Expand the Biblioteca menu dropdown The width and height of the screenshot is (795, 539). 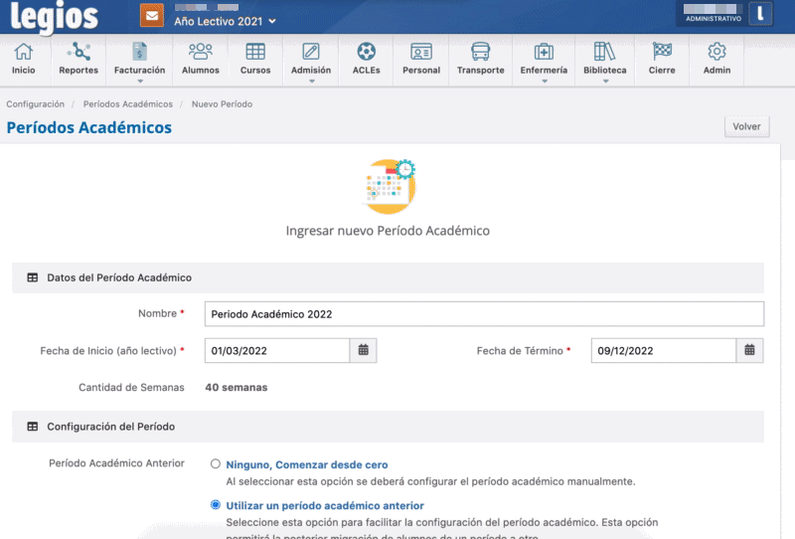coord(604,61)
